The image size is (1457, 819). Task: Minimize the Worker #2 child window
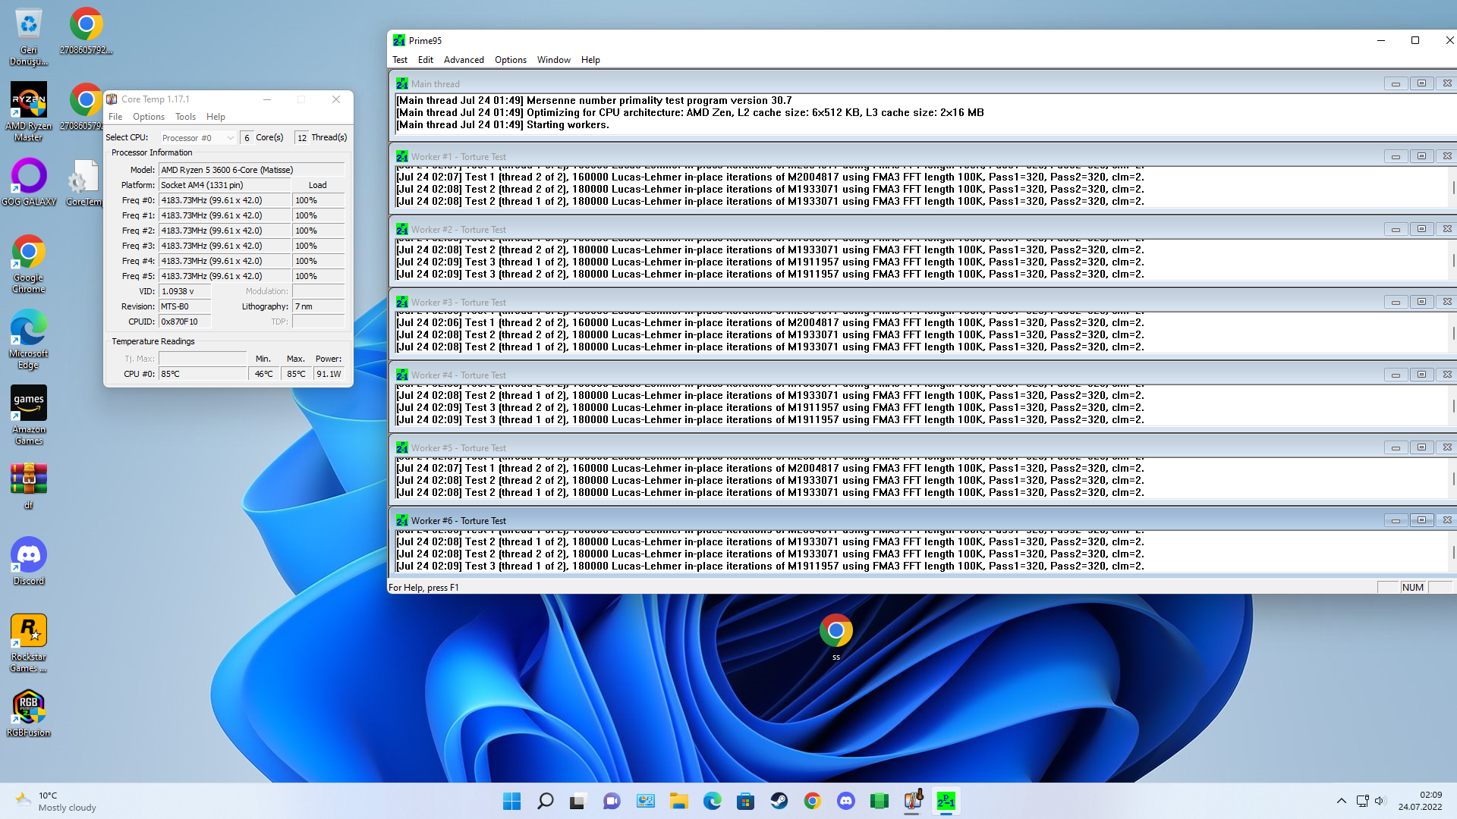click(x=1396, y=229)
